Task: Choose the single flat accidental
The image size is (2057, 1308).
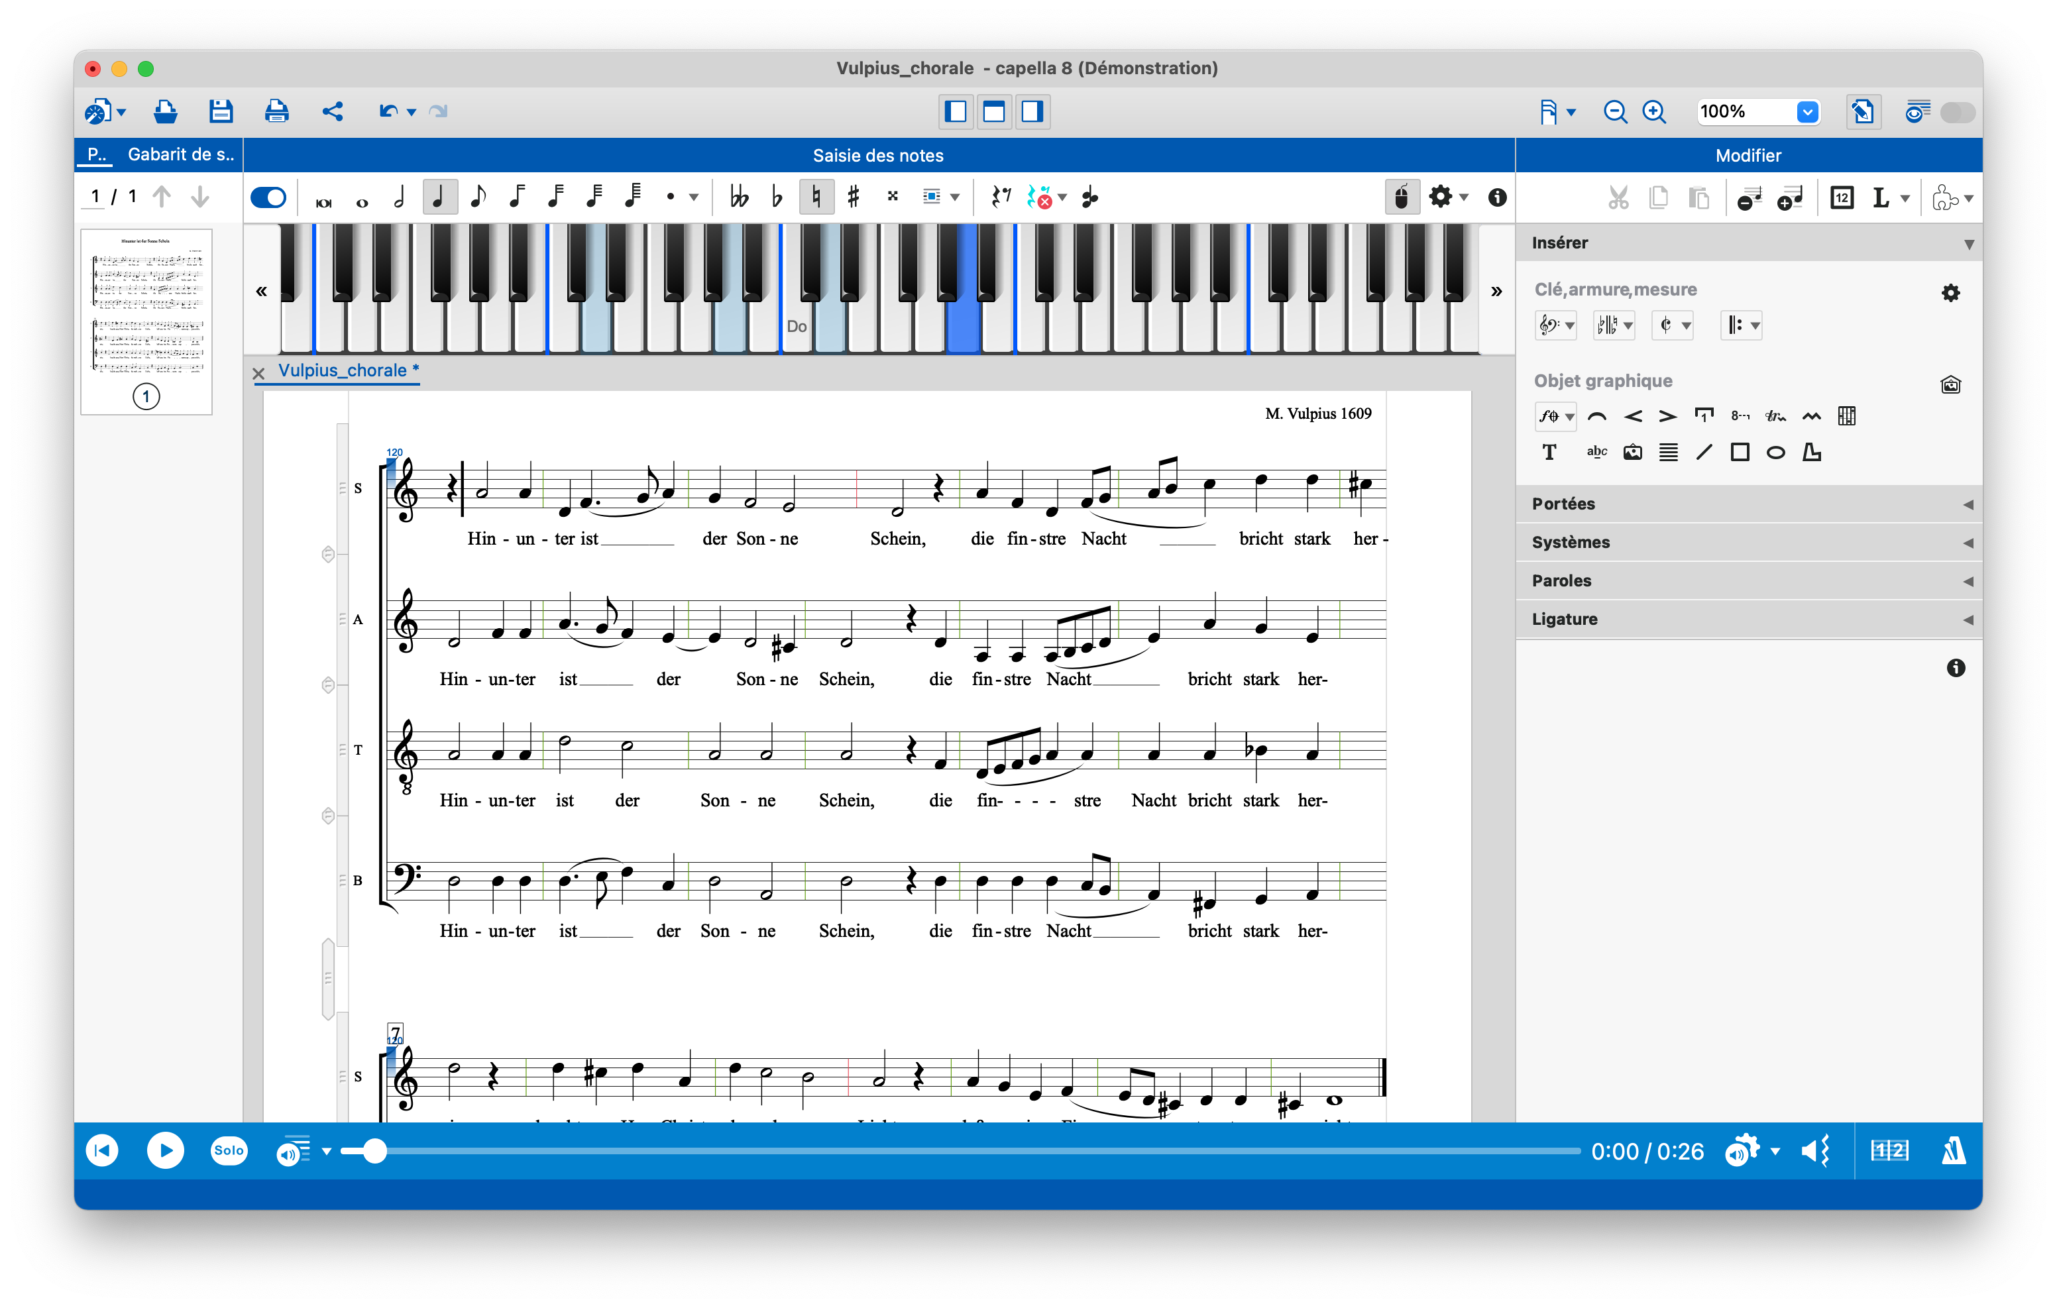Action: point(777,197)
